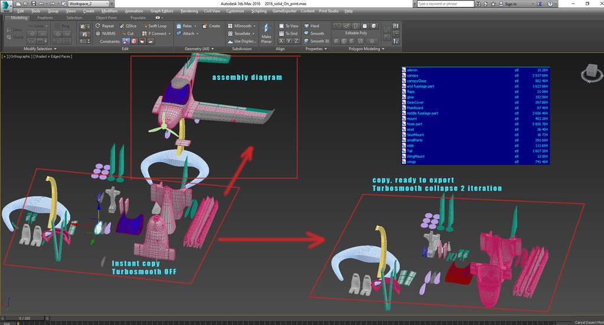Expand the Geometry (All) panel

199,49
